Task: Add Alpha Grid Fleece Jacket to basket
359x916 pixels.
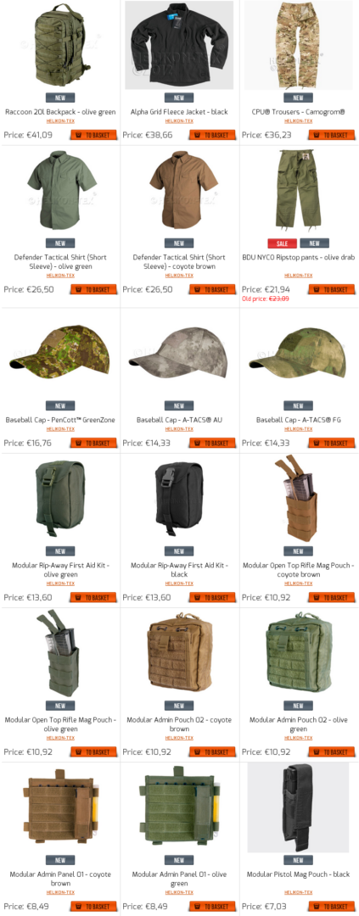Action: click(x=212, y=135)
